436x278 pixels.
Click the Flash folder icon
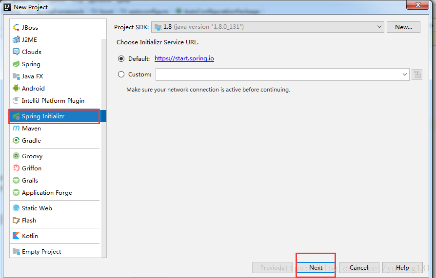(16, 221)
